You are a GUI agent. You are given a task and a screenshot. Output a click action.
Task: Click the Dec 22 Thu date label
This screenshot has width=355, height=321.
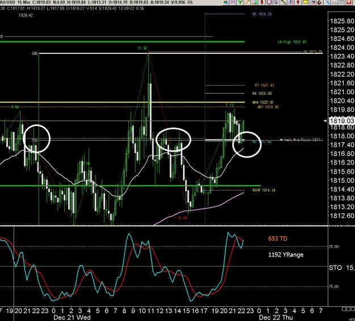point(275,318)
